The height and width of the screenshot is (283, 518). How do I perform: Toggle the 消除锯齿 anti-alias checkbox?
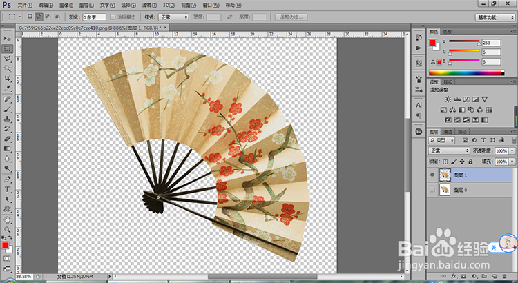click(x=113, y=17)
